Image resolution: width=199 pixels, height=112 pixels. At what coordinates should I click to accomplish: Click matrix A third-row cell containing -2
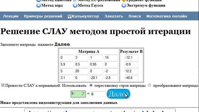coord(111,71)
